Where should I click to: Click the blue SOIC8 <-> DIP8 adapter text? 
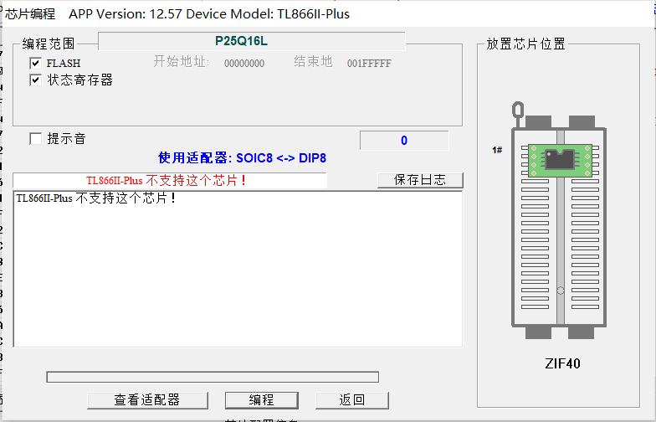pos(242,157)
